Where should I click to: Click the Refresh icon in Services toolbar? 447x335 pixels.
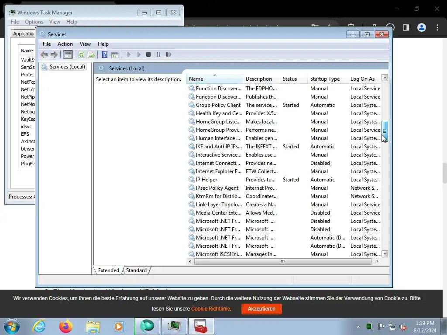click(81, 55)
